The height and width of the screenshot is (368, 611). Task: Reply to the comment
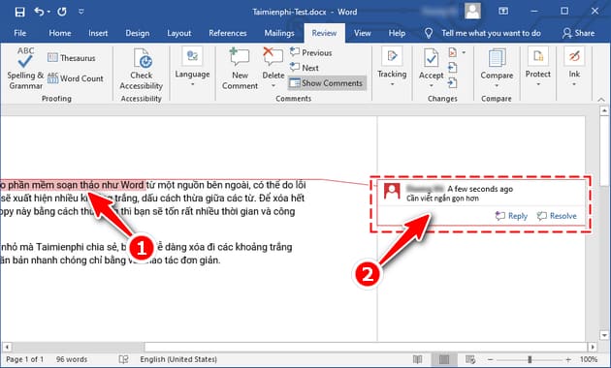[x=511, y=216]
